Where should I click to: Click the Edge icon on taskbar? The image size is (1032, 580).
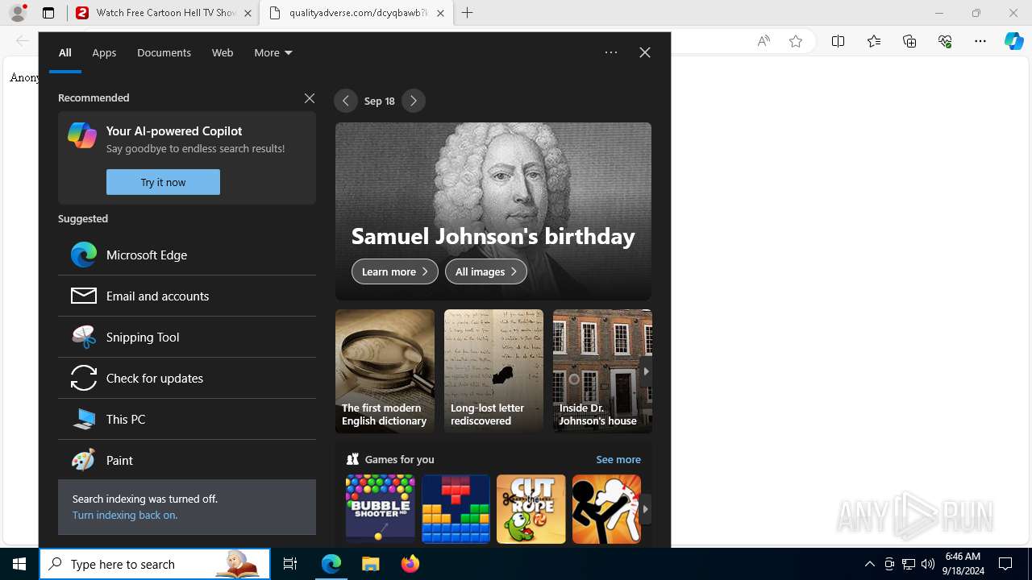tap(331, 564)
